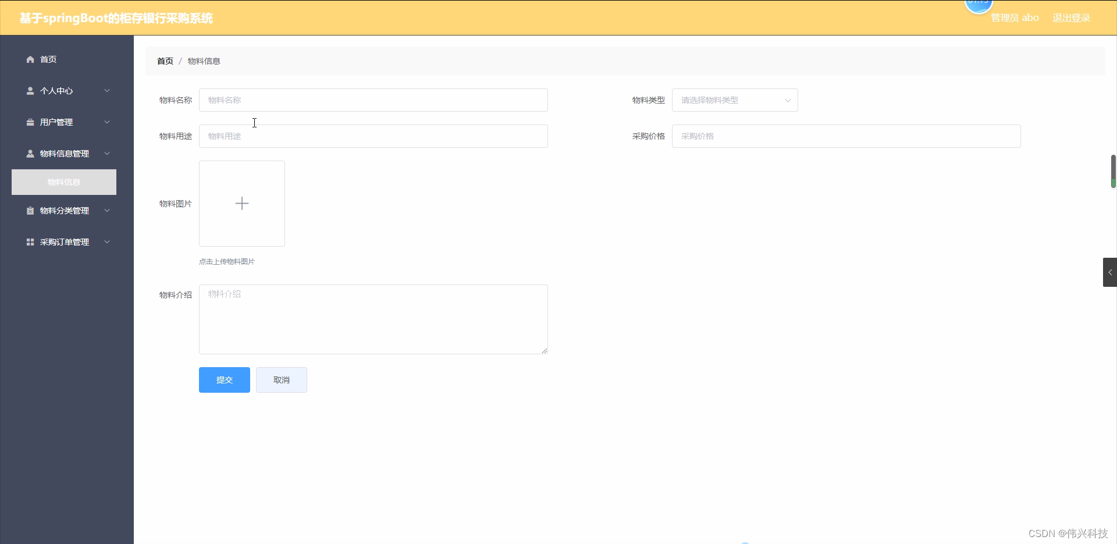This screenshot has width=1117, height=544.
Task: Select the 个人中心 user icon in sidebar
Action: tap(29, 91)
